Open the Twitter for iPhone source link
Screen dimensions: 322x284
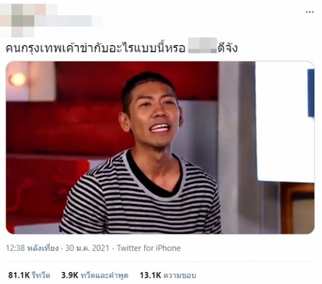pyautogui.click(x=149, y=248)
